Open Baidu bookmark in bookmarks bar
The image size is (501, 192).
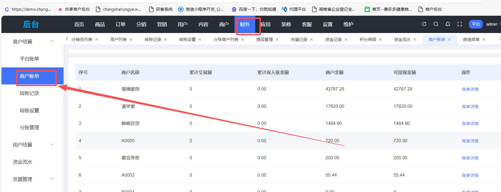254,9
